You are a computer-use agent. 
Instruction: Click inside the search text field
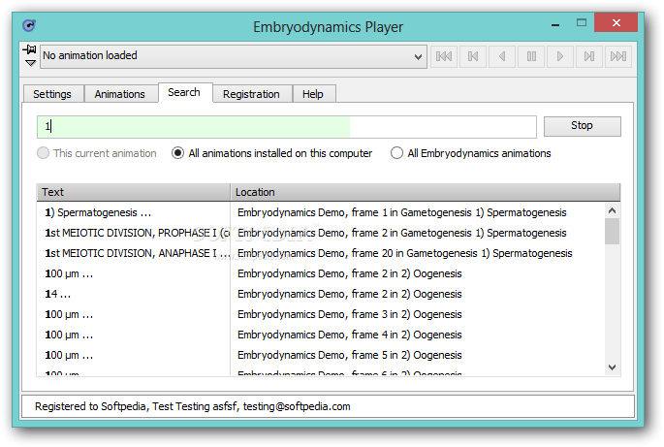287,127
